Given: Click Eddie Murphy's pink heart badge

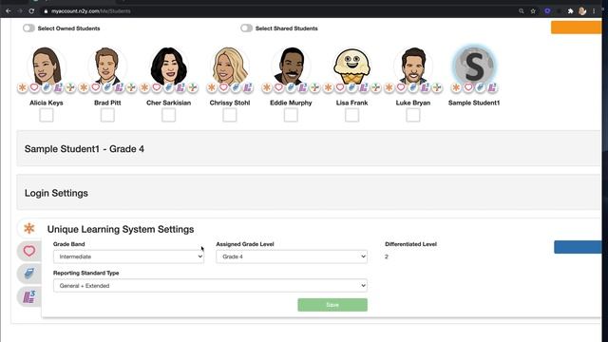Looking at the screenshot, I should (278, 87).
